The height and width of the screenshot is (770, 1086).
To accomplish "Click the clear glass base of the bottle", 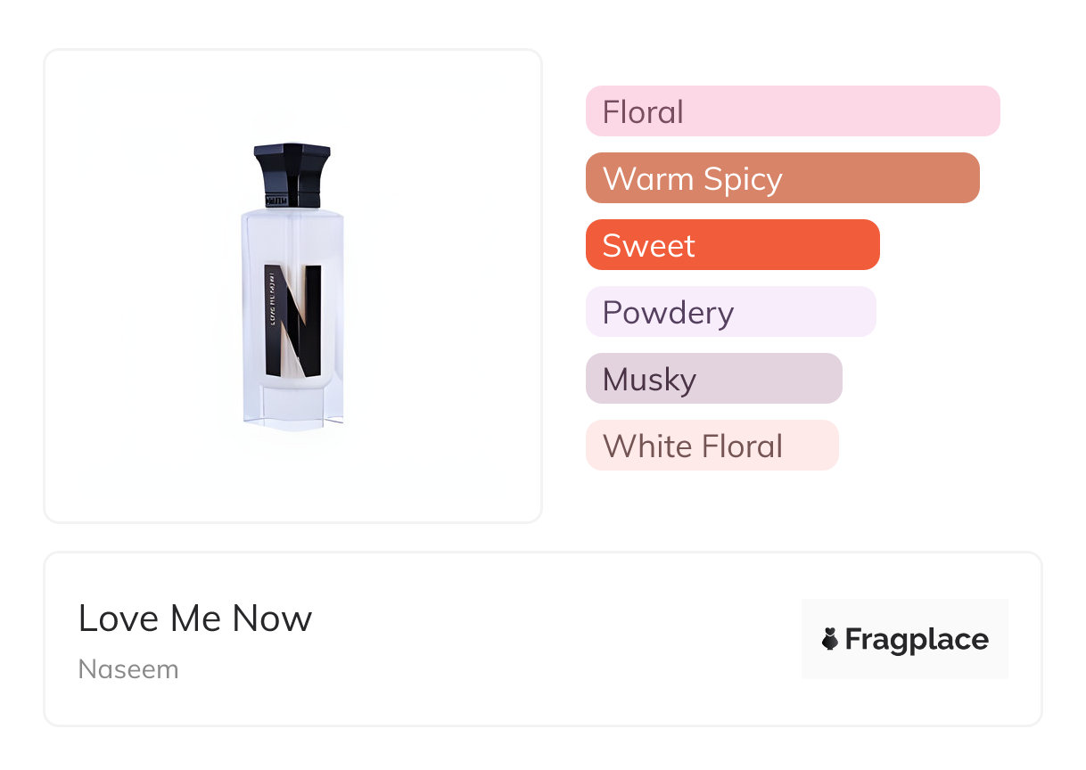I will (292, 412).
